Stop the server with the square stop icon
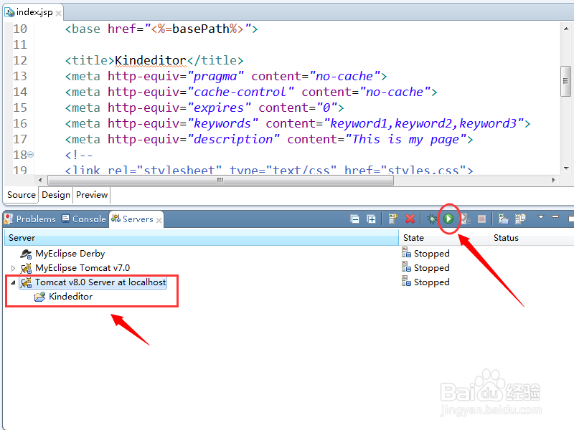574x430 pixels. 481,219
